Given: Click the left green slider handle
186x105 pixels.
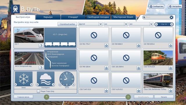Looking at the screenshot, I should (46, 97).
